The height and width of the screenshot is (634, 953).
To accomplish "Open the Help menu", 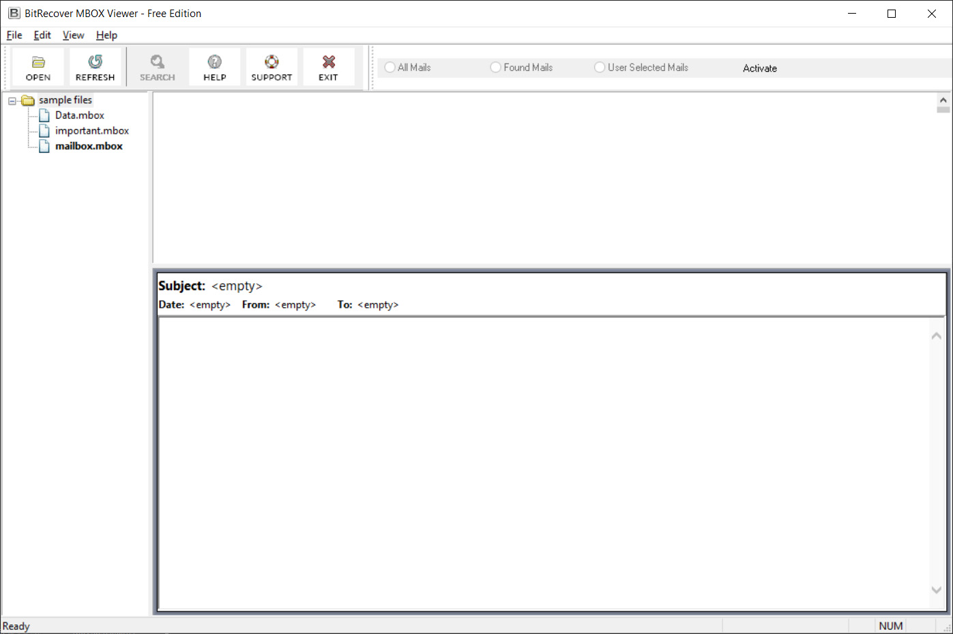I will [x=106, y=35].
